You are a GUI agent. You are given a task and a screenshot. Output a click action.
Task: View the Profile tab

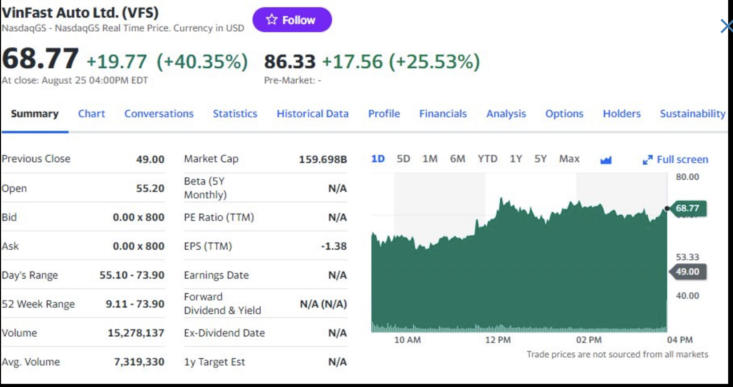click(x=384, y=114)
